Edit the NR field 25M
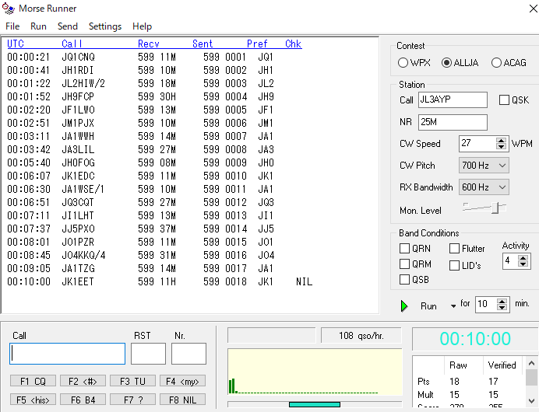 [453, 122]
